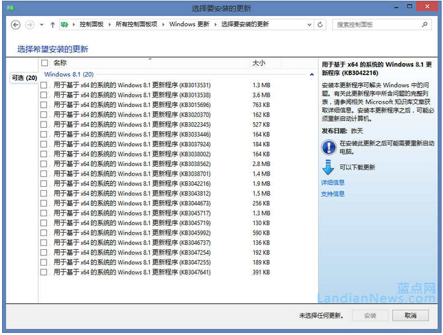Select the KB3045719 update row text

pyautogui.click(x=132, y=223)
